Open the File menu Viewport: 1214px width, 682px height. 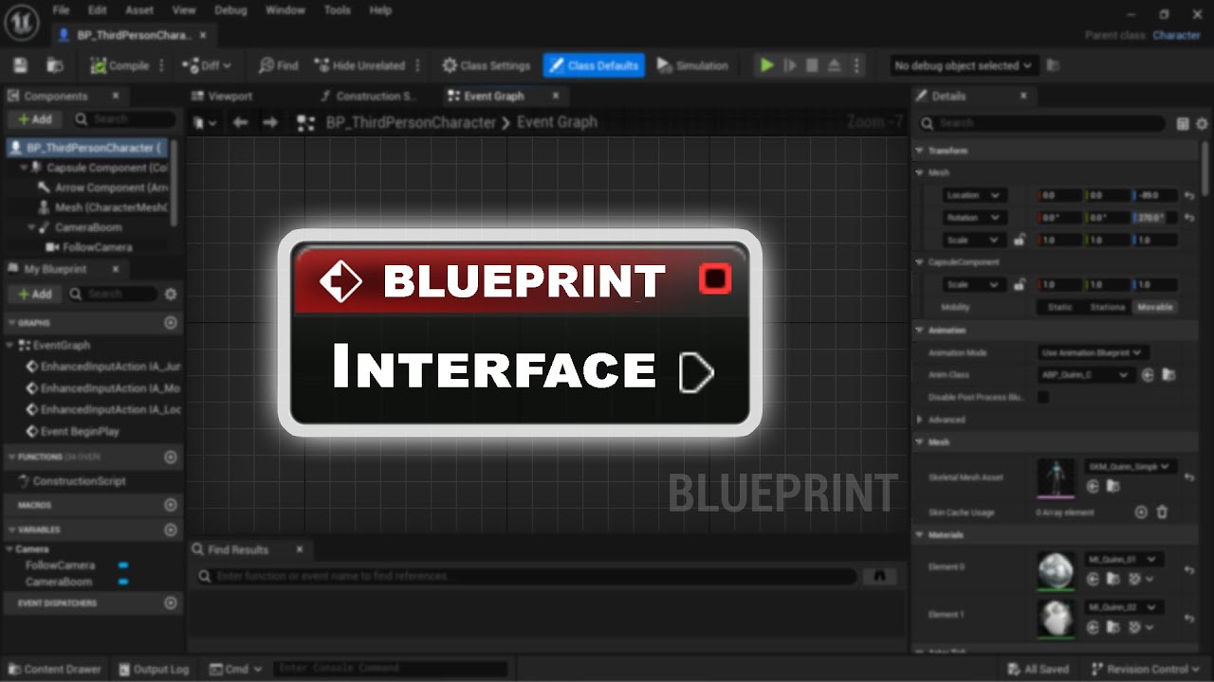(61, 10)
